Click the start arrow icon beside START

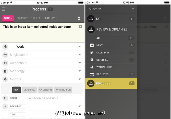pyautogui.click(x=5, y=98)
